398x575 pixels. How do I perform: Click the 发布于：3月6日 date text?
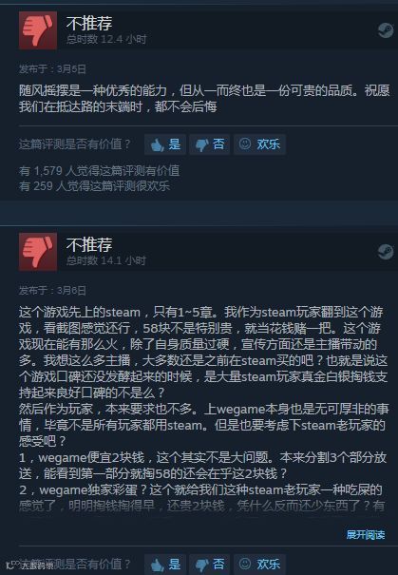[x=52, y=291]
